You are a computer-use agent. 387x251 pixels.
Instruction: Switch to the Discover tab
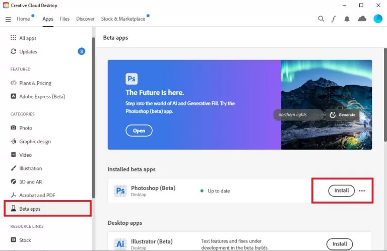[x=85, y=19]
